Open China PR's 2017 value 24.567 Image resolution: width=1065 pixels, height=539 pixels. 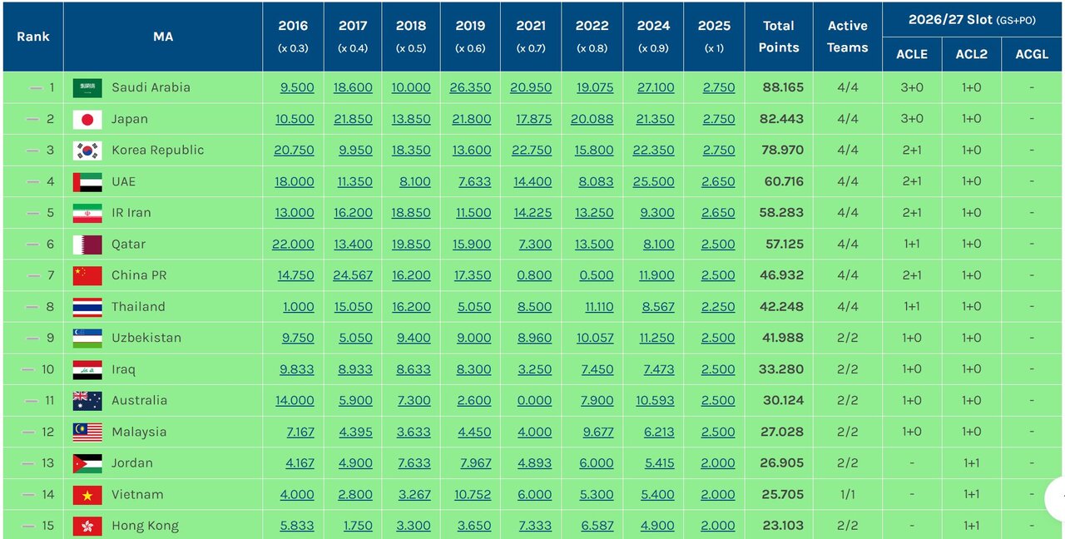(x=353, y=275)
